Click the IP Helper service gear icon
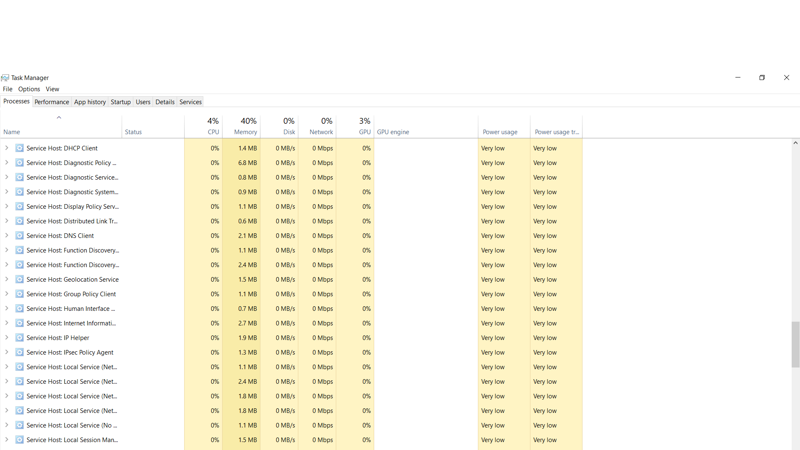Viewport: 800px width, 450px height. 20,337
